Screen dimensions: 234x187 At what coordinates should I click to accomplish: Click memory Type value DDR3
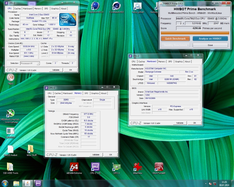click(66, 100)
